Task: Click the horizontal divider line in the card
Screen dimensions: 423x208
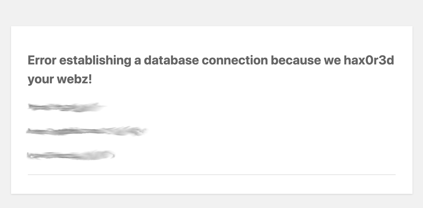Action: point(211,174)
